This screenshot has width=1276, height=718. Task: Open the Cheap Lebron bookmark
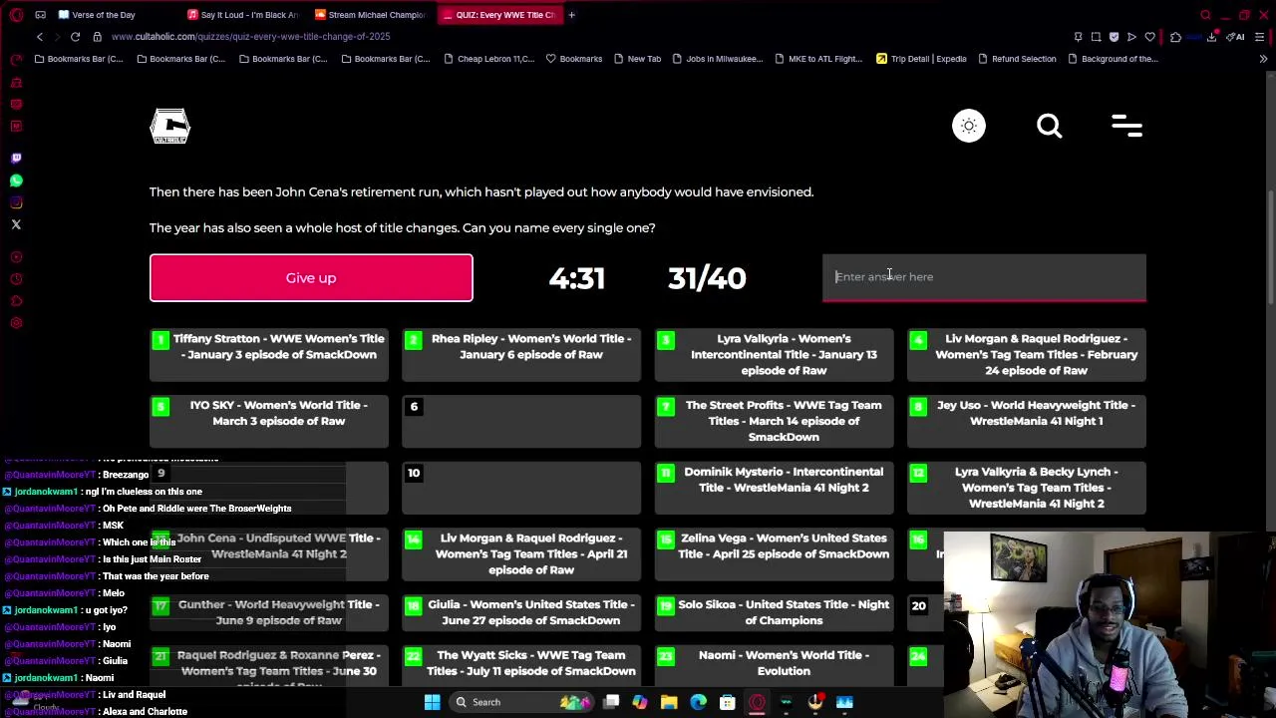488,59
